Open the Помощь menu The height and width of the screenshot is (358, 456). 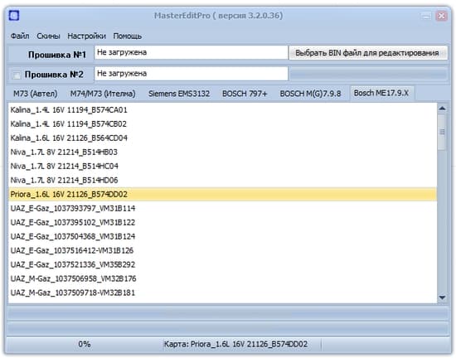128,36
